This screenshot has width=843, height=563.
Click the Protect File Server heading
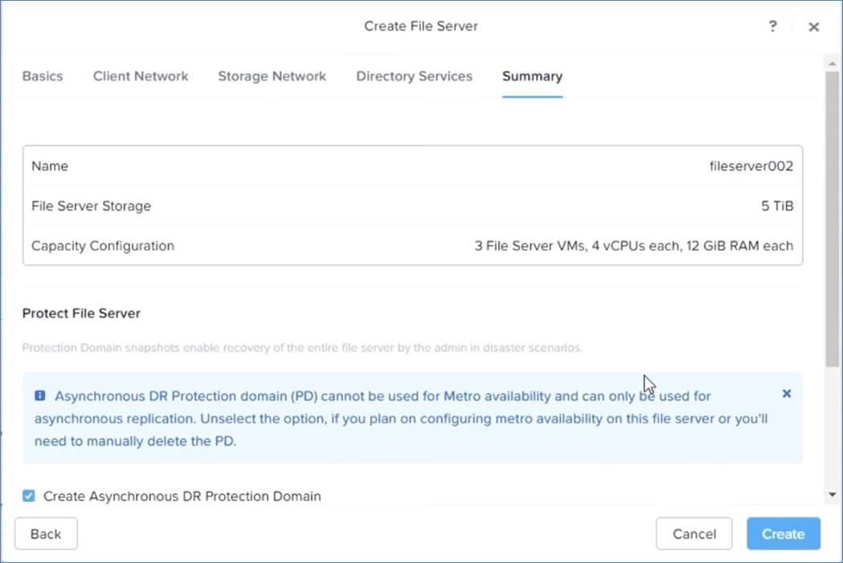pos(81,313)
